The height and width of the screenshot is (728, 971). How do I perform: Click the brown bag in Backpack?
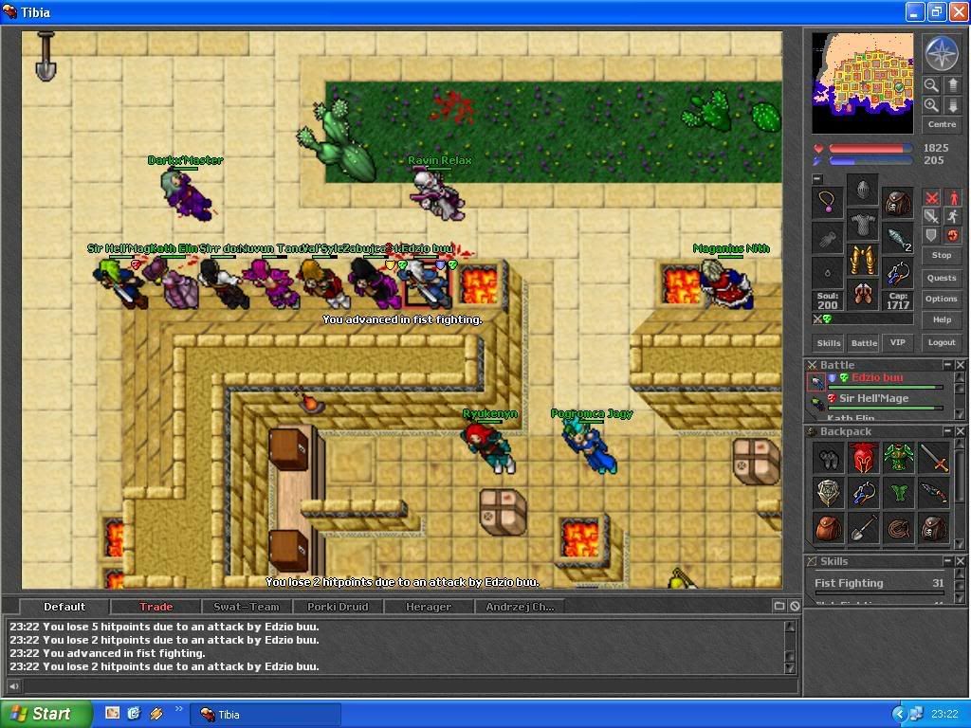828,529
